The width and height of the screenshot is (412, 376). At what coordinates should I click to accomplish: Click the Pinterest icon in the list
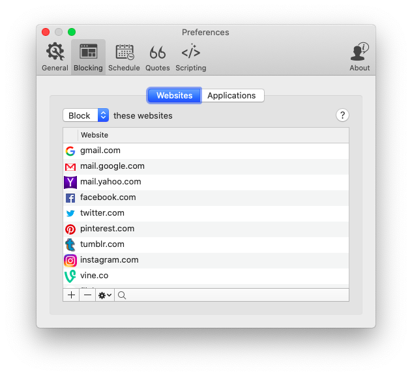coord(70,229)
